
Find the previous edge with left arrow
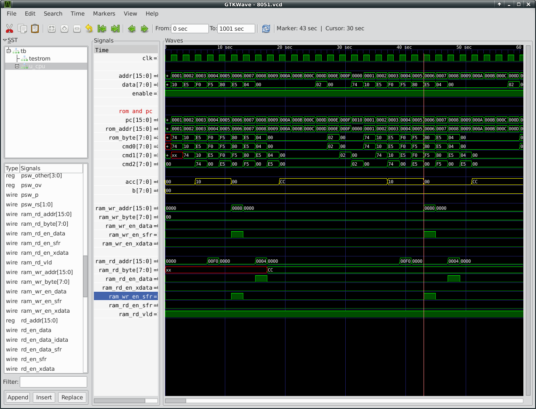tap(132, 29)
